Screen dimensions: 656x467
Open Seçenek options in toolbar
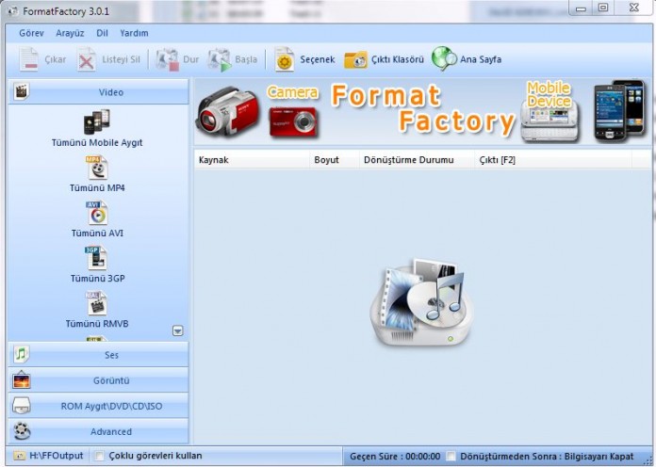pos(304,59)
